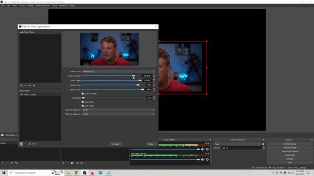This screenshot has width=314, height=176.
Task: Open the Tools menu
Action: (x=54, y=5)
